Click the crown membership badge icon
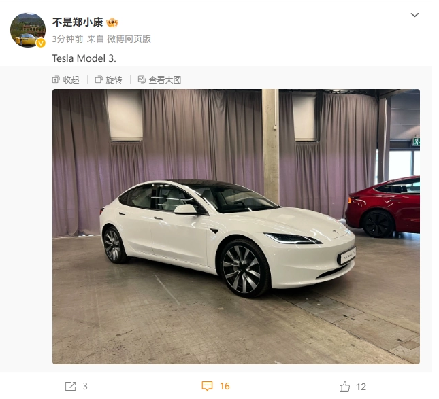The width and height of the screenshot is (439, 399). (x=114, y=22)
